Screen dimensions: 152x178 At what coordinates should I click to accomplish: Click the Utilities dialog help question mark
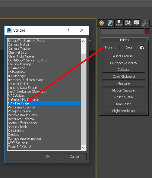[68, 30]
